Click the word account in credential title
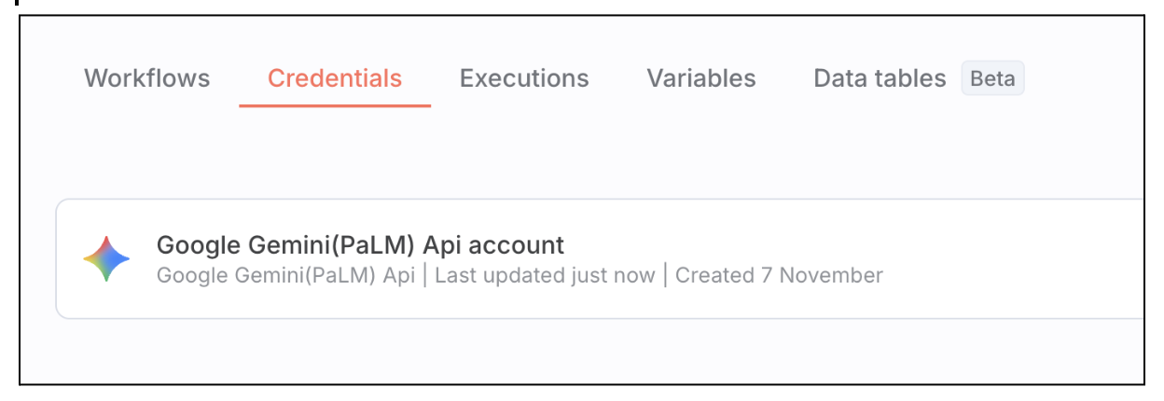1164x401 pixels. tap(516, 245)
